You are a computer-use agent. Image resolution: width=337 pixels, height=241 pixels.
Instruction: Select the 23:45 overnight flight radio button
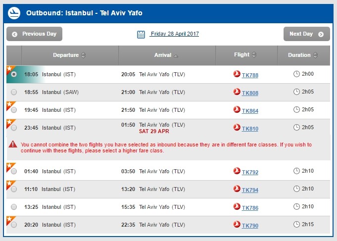pyautogui.click(x=14, y=128)
